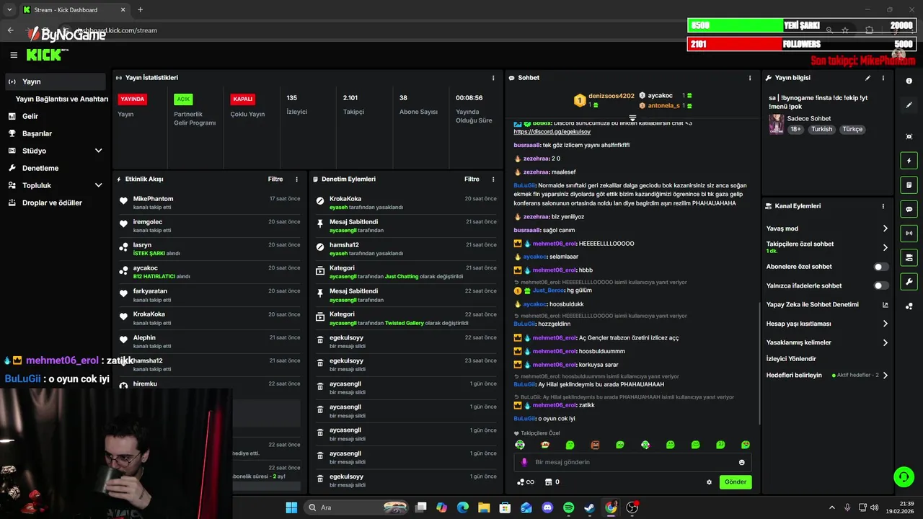Viewport: 923px width, 519px height.
Task: Open chat settings gear icon
Action: coord(709,482)
